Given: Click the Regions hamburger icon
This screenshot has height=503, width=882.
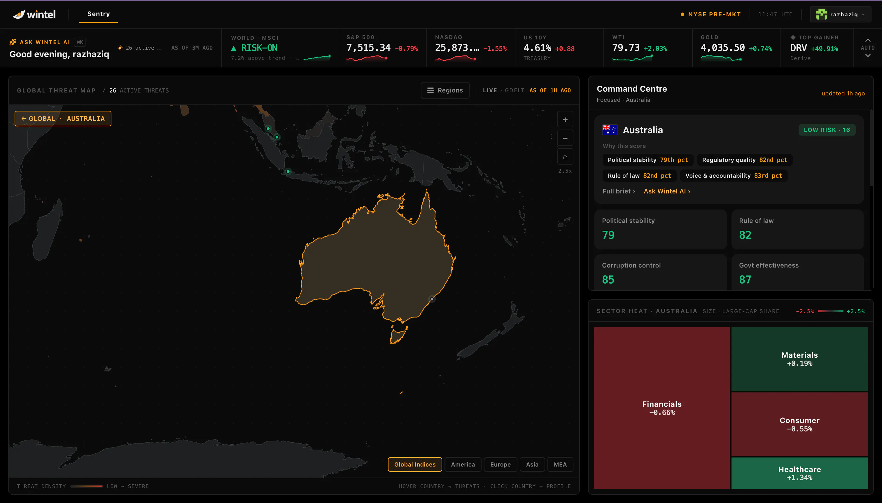Looking at the screenshot, I should [430, 90].
